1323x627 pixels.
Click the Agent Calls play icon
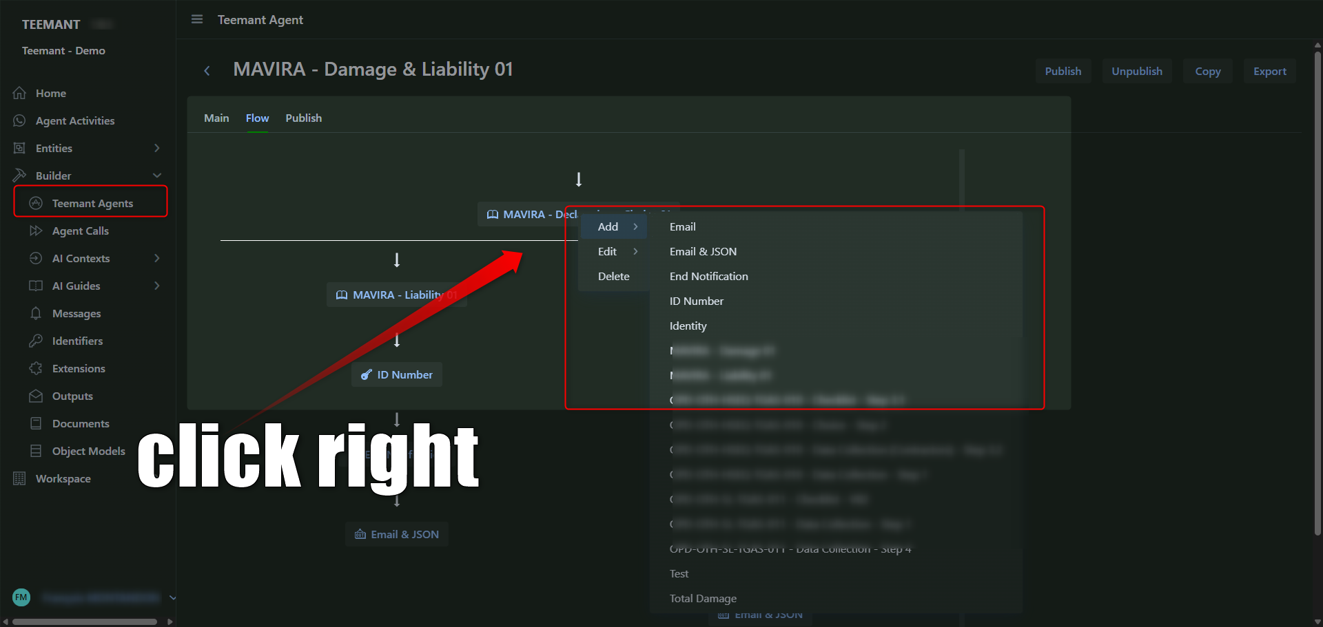click(36, 231)
